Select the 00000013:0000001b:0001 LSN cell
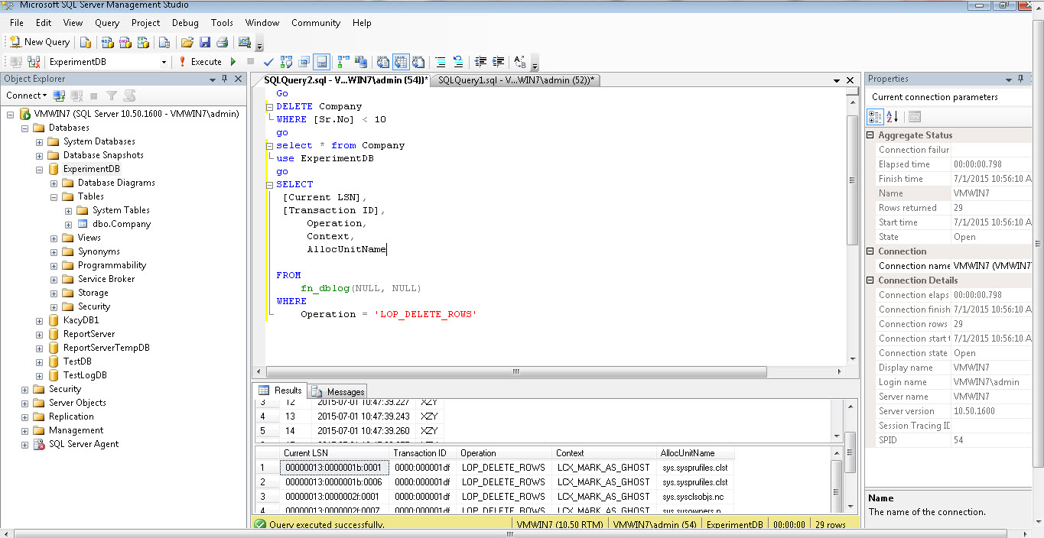 pyautogui.click(x=333, y=468)
